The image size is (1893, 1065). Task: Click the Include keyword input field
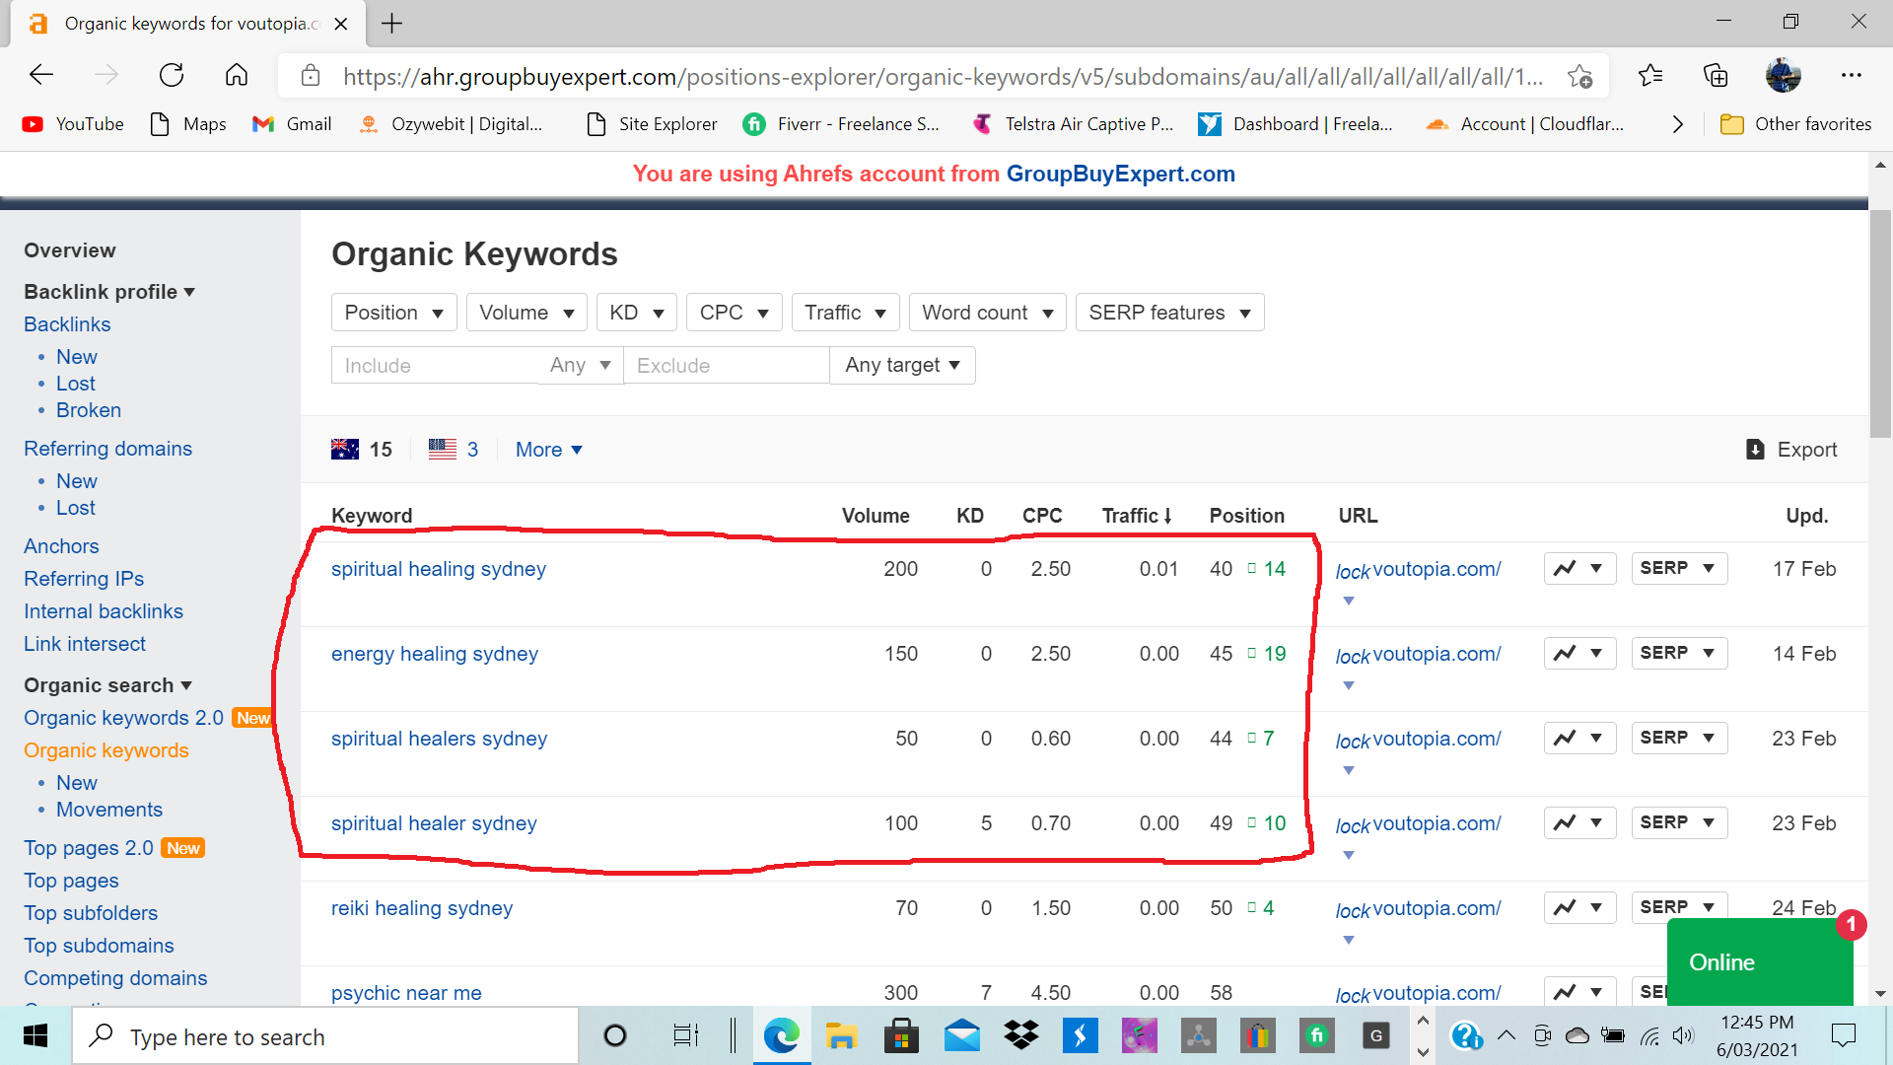click(434, 366)
